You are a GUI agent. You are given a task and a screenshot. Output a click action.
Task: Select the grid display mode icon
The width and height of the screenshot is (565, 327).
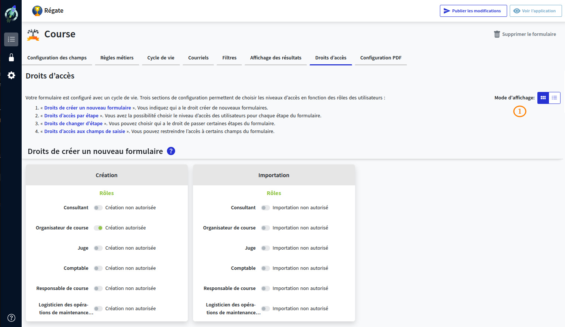pos(543,98)
